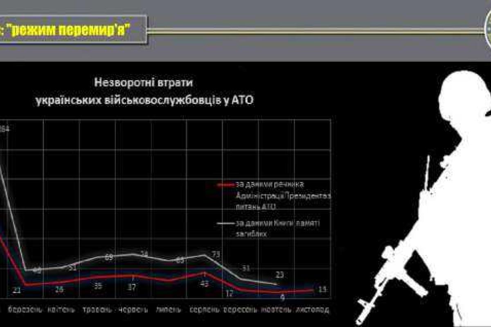Click the "березень" axis label
491x327 pixels.
coord(25,309)
